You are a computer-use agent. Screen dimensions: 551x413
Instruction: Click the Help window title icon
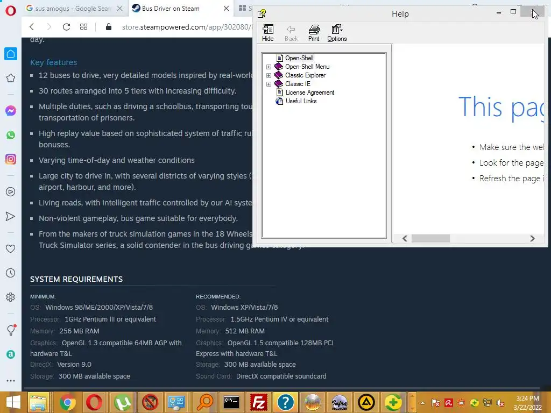262,13
